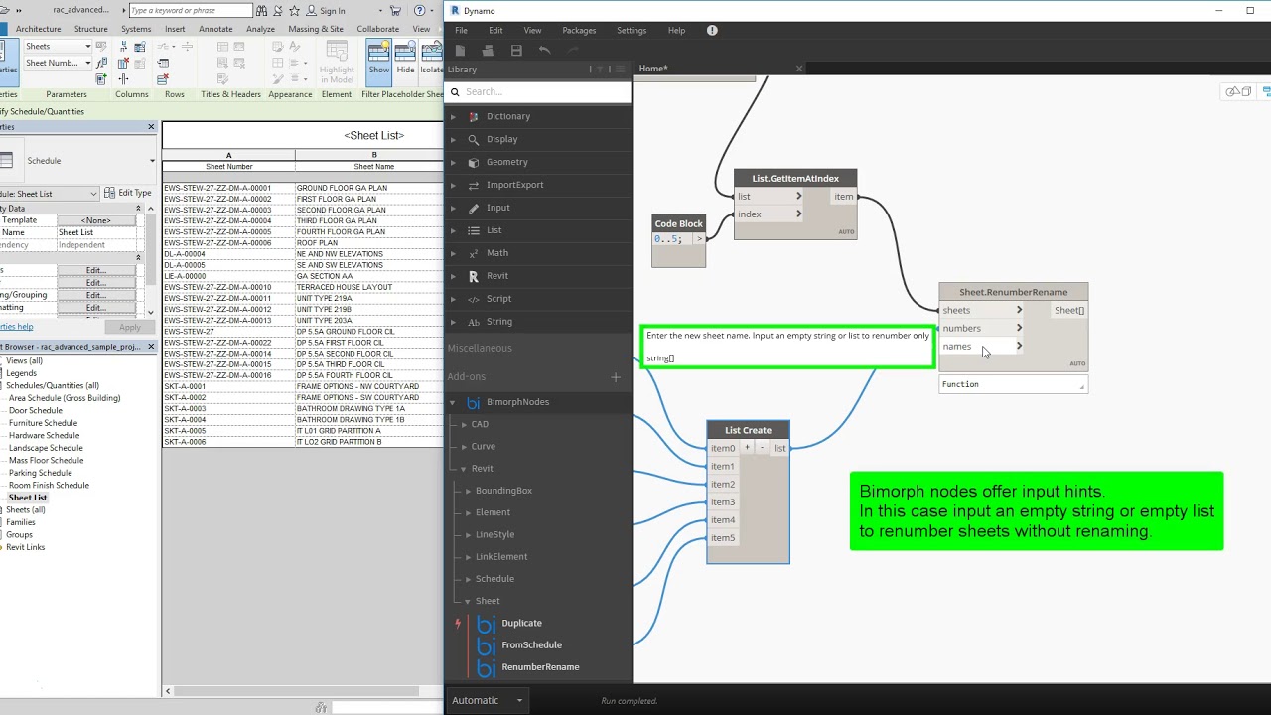Image resolution: width=1271 pixels, height=715 pixels.
Task: Close the Home* workspace tab
Action: 799,69
